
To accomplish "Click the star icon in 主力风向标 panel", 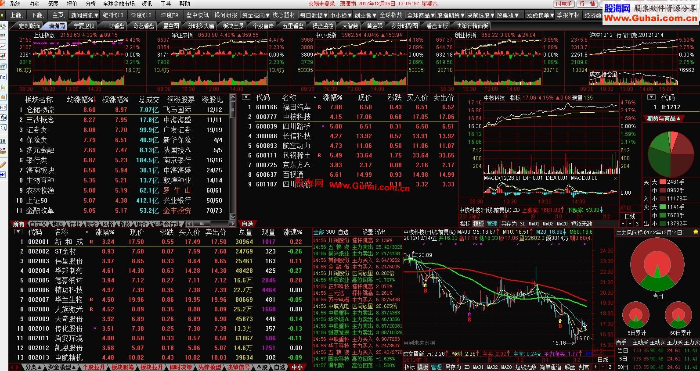I will [696, 232].
